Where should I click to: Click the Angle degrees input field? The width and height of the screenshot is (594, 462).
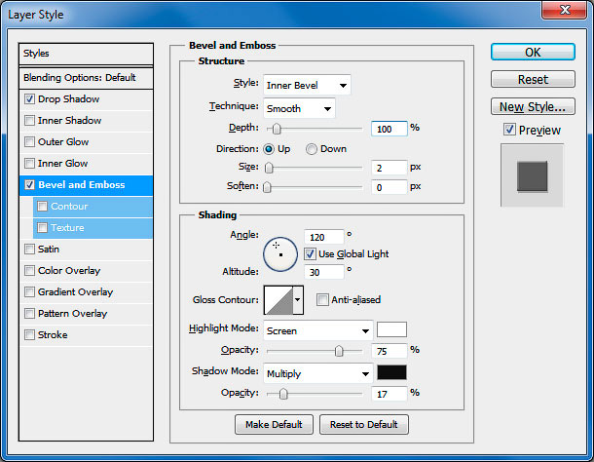point(324,237)
